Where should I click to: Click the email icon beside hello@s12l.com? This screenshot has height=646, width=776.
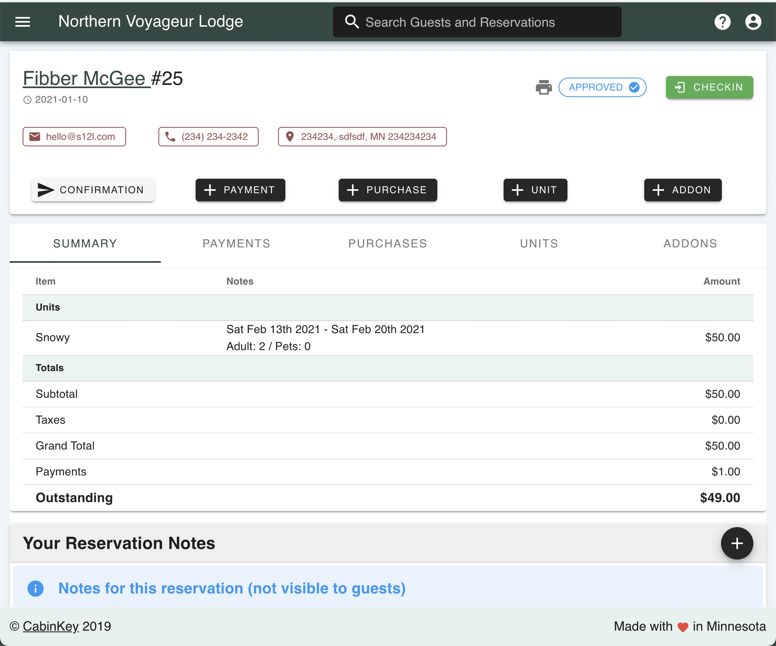pos(36,137)
